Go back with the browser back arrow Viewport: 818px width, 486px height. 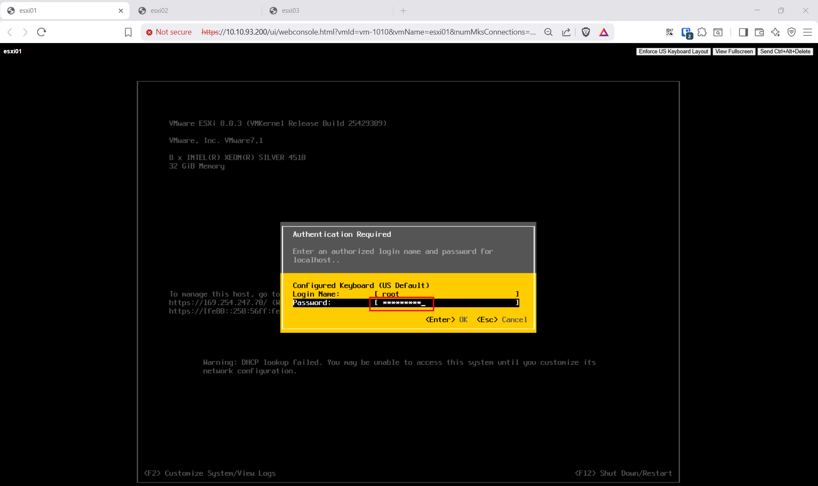tap(10, 32)
